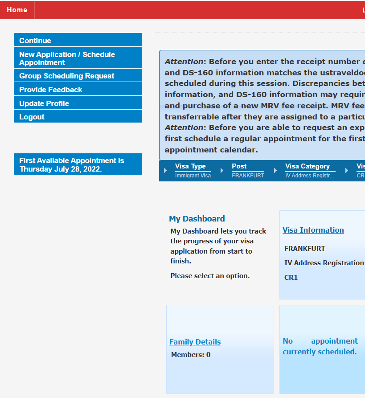The width and height of the screenshot is (365, 398).
Task: Open Provide Feedback menu item
Action: pos(78,89)
